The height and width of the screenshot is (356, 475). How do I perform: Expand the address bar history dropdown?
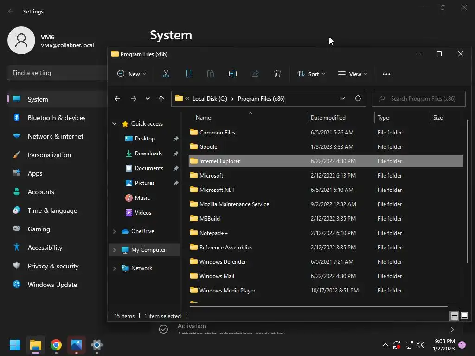[x=343, y=98]
